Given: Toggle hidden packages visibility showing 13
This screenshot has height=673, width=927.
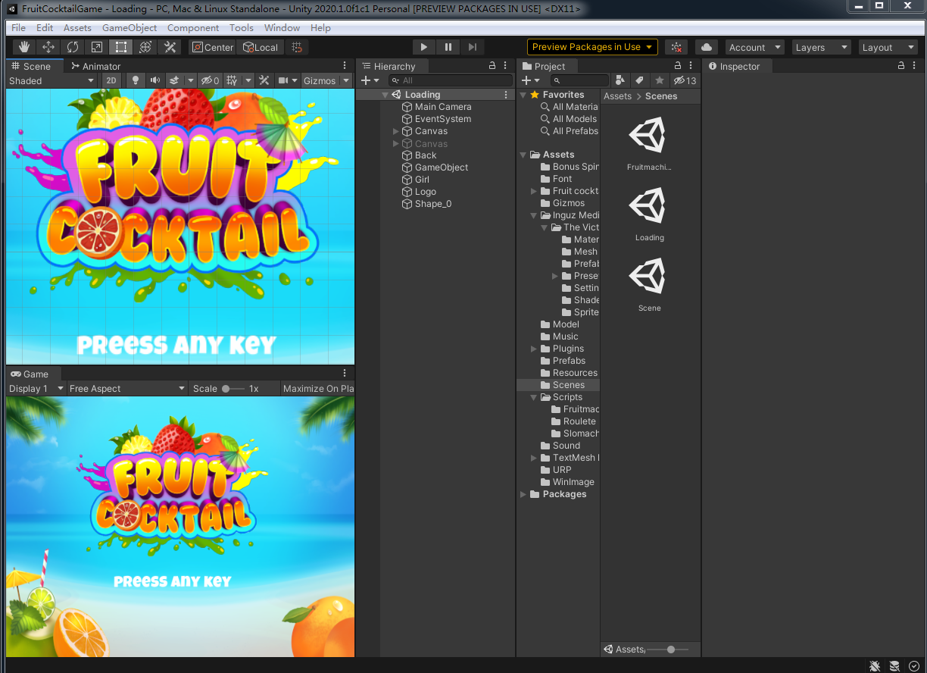Looking at the screenshot, I should point(685,80).
